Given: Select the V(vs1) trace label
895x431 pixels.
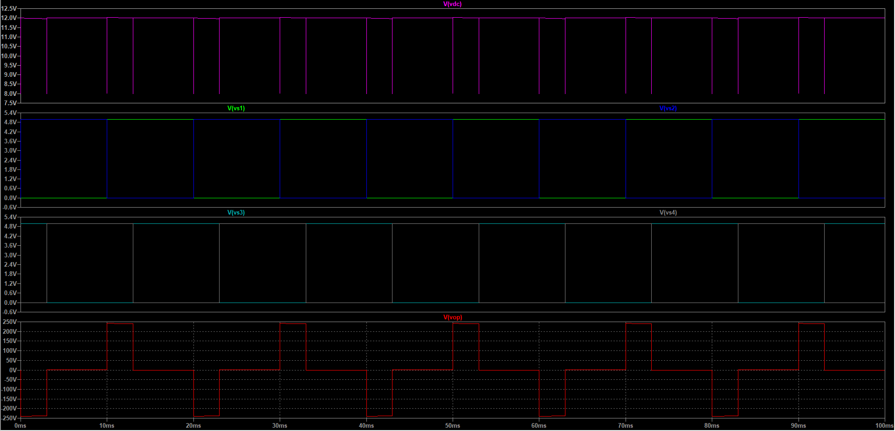Looking at the screenshot, I should [x=235, y=108].
